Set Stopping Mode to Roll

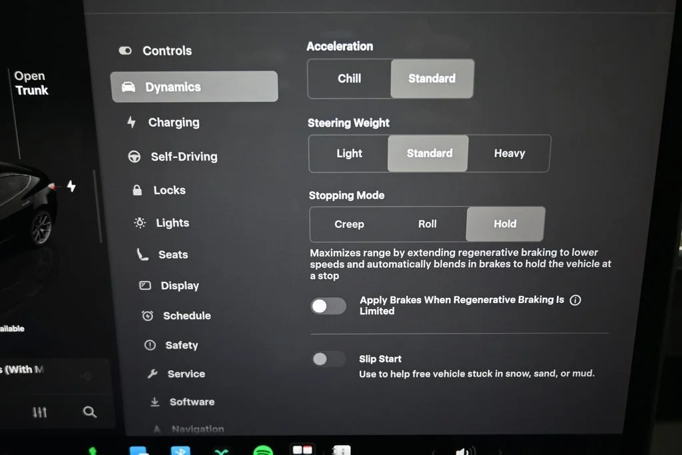tap(427, 224)
